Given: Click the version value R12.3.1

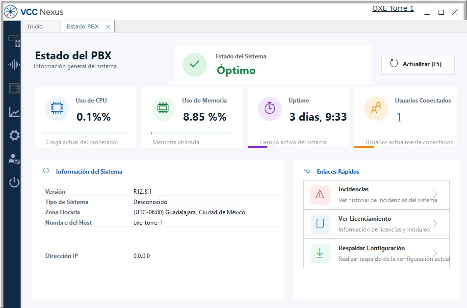Looking at the screenshot, I should [x=142, y=192].
